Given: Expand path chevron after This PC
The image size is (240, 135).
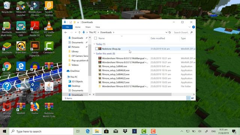Looking at the screenshot, I should (98, 33).
